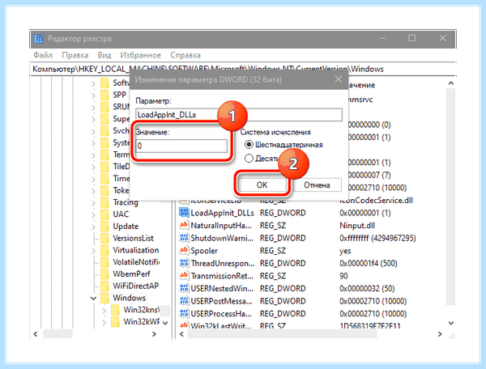
Task: Expand the UAC key
Action: [94, 214]
